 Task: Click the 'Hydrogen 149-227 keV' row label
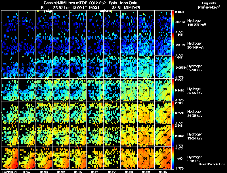(x=196, y=23)
